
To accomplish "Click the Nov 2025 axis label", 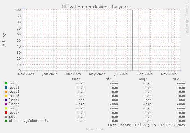I will coord(169,74).
